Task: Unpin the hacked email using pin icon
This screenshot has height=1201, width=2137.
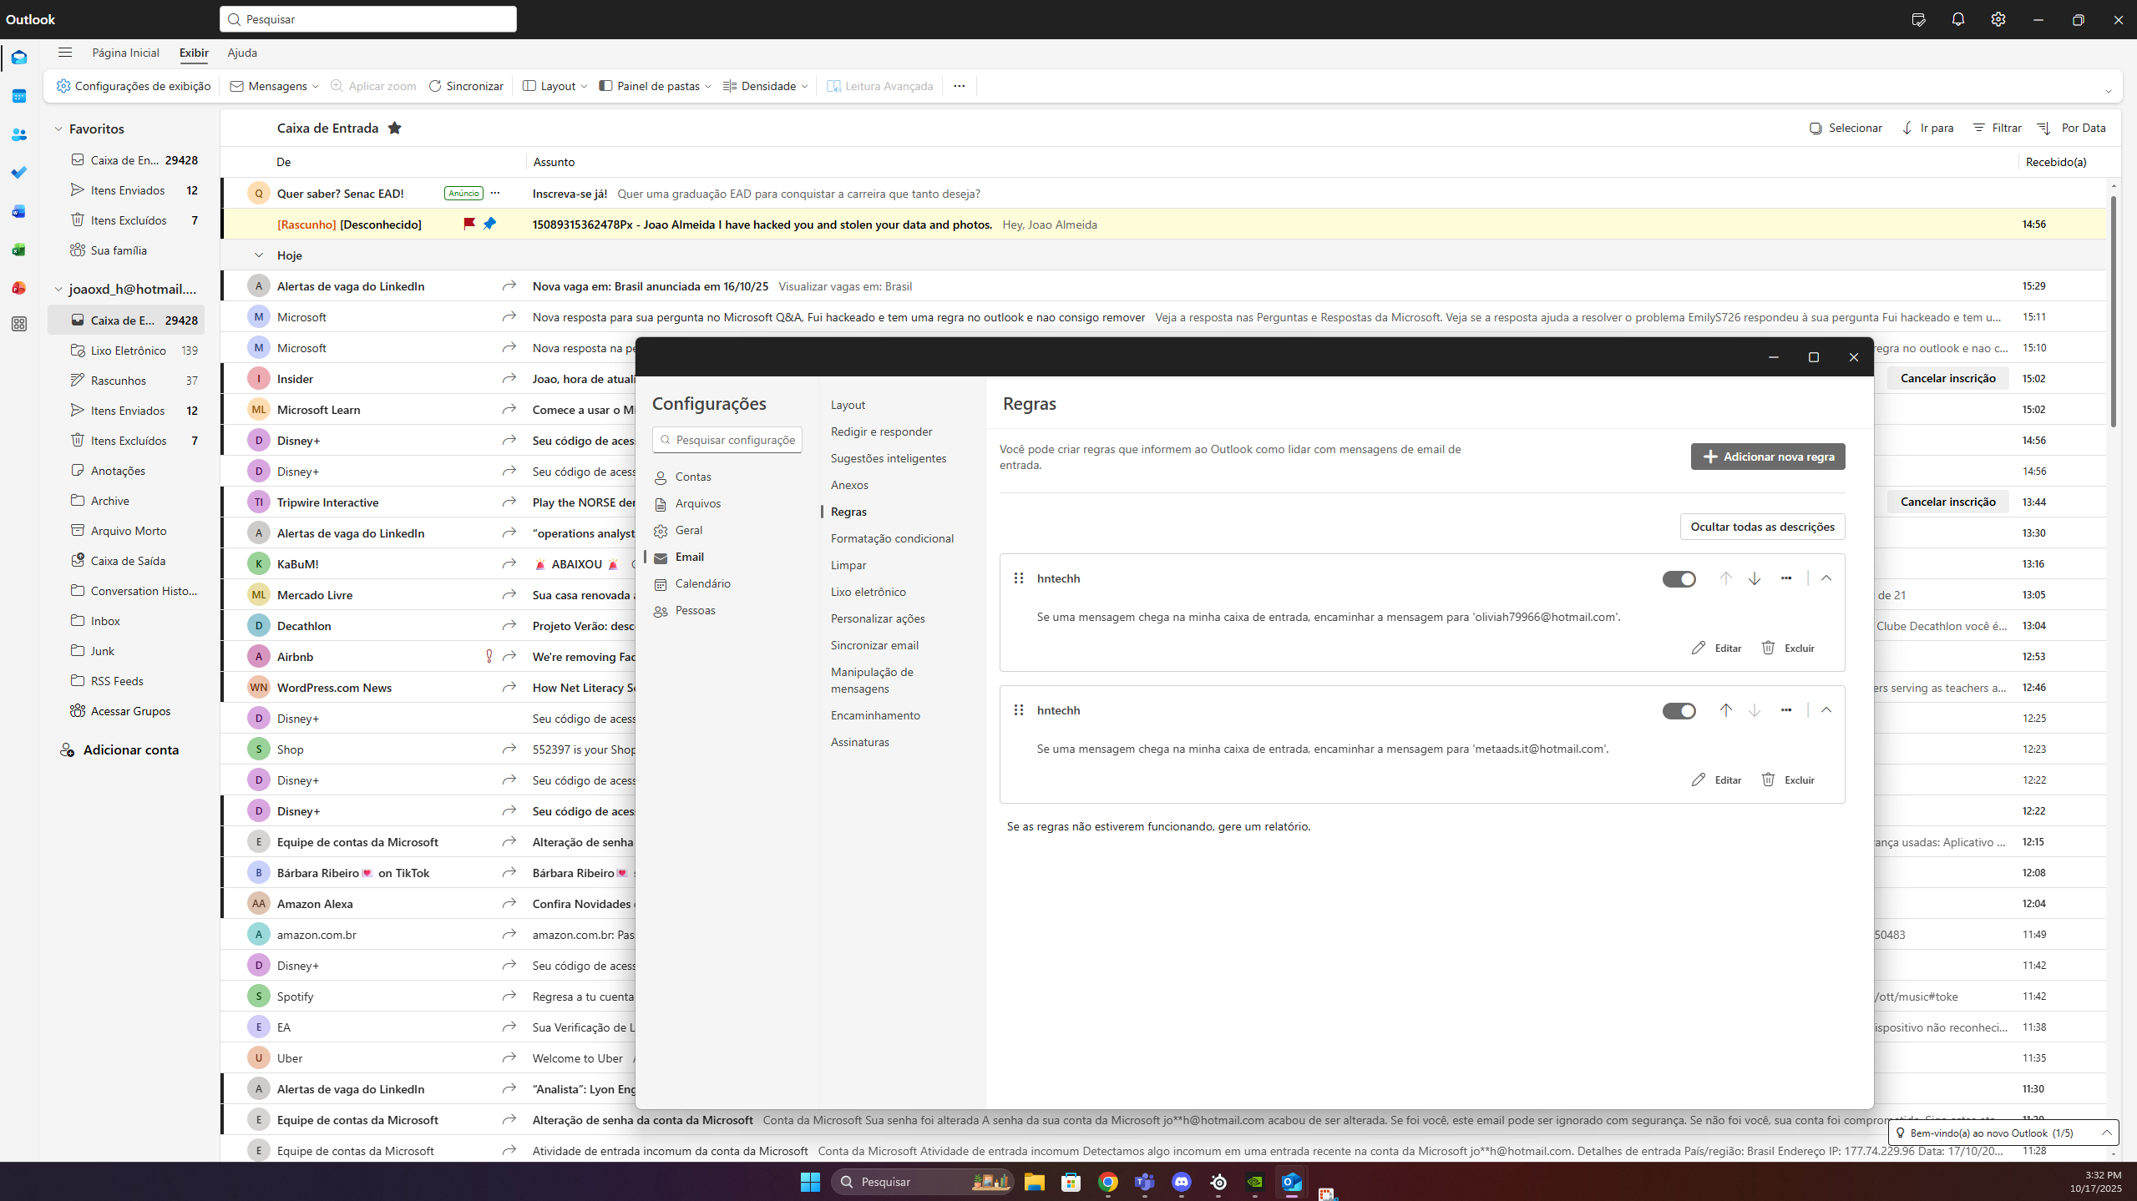Action: pyautogui.click(x=490, y=224)
